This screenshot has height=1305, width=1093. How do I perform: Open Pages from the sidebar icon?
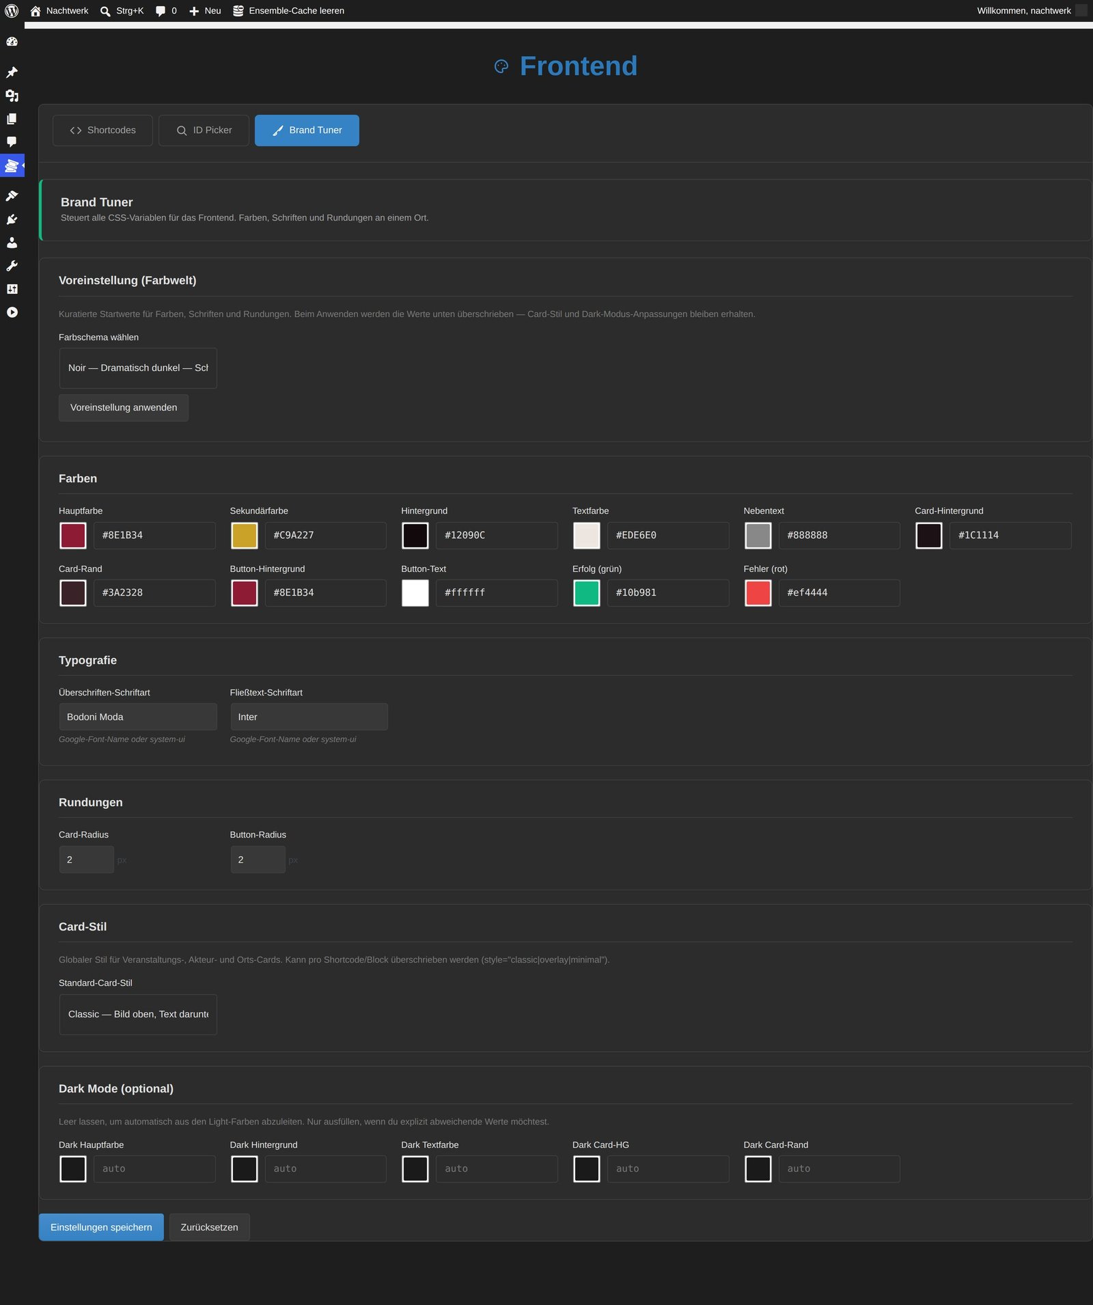point(12,119)
